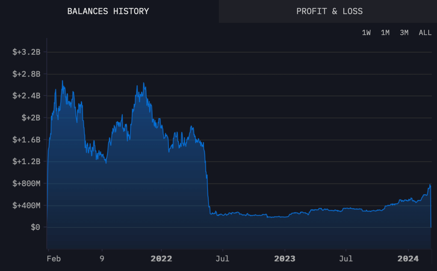Click the $0 baseline label
The height and width of the screenshot is (271, 437).
(35, 227)
